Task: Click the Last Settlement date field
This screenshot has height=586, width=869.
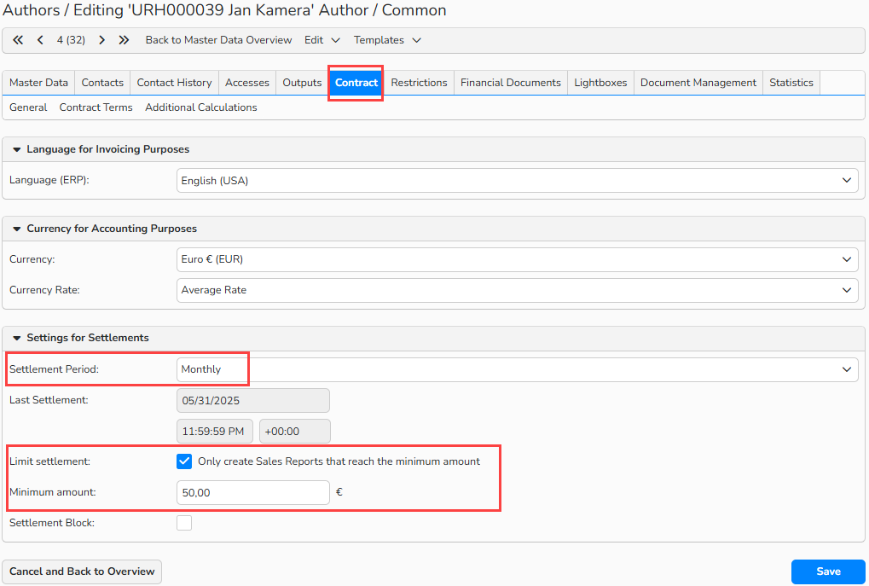Action: 253,400
